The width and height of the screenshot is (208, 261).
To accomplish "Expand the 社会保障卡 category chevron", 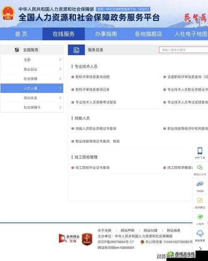I will click(60, 107).
